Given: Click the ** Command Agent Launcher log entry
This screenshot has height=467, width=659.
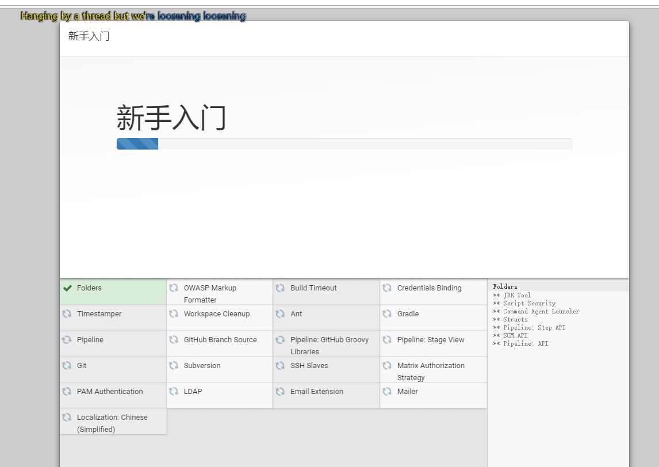Looking at the screenshot, I should (x=536, y=311).
